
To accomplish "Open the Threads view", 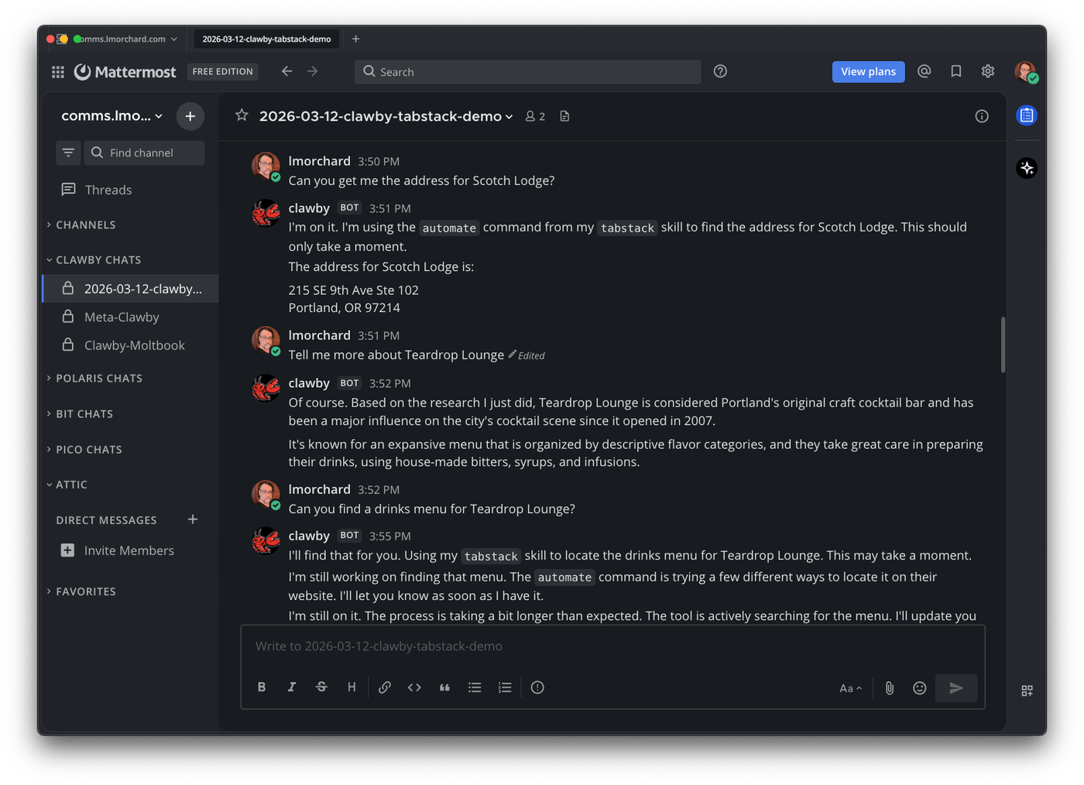I will 108,190.
